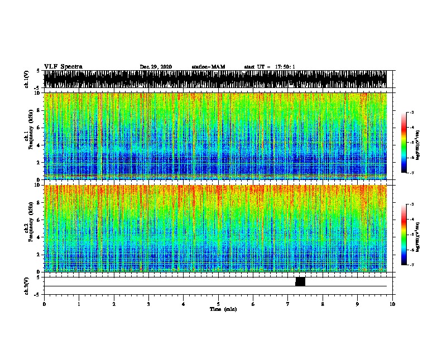
Task: Click the ch.3(V) axis label
Action: pos(26,286)
